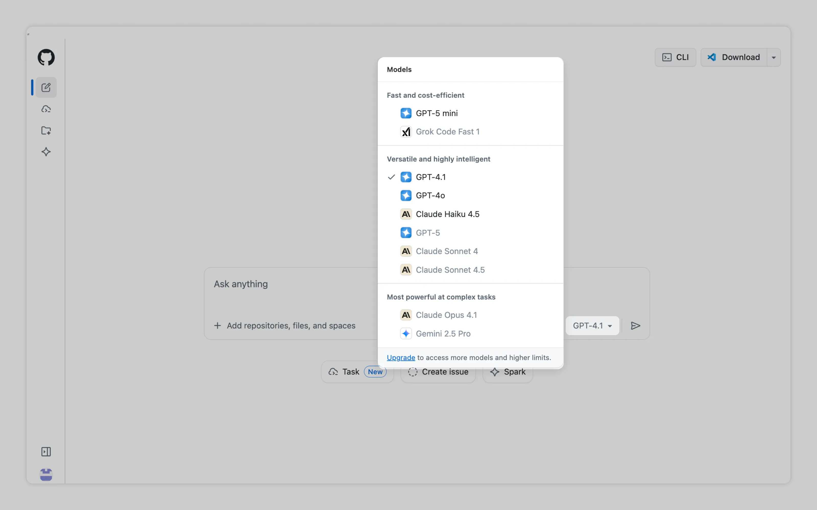The image size is (817, 510).
Task: Open the Agents cloud icon in sidebar
Action: tap(46, 109)
